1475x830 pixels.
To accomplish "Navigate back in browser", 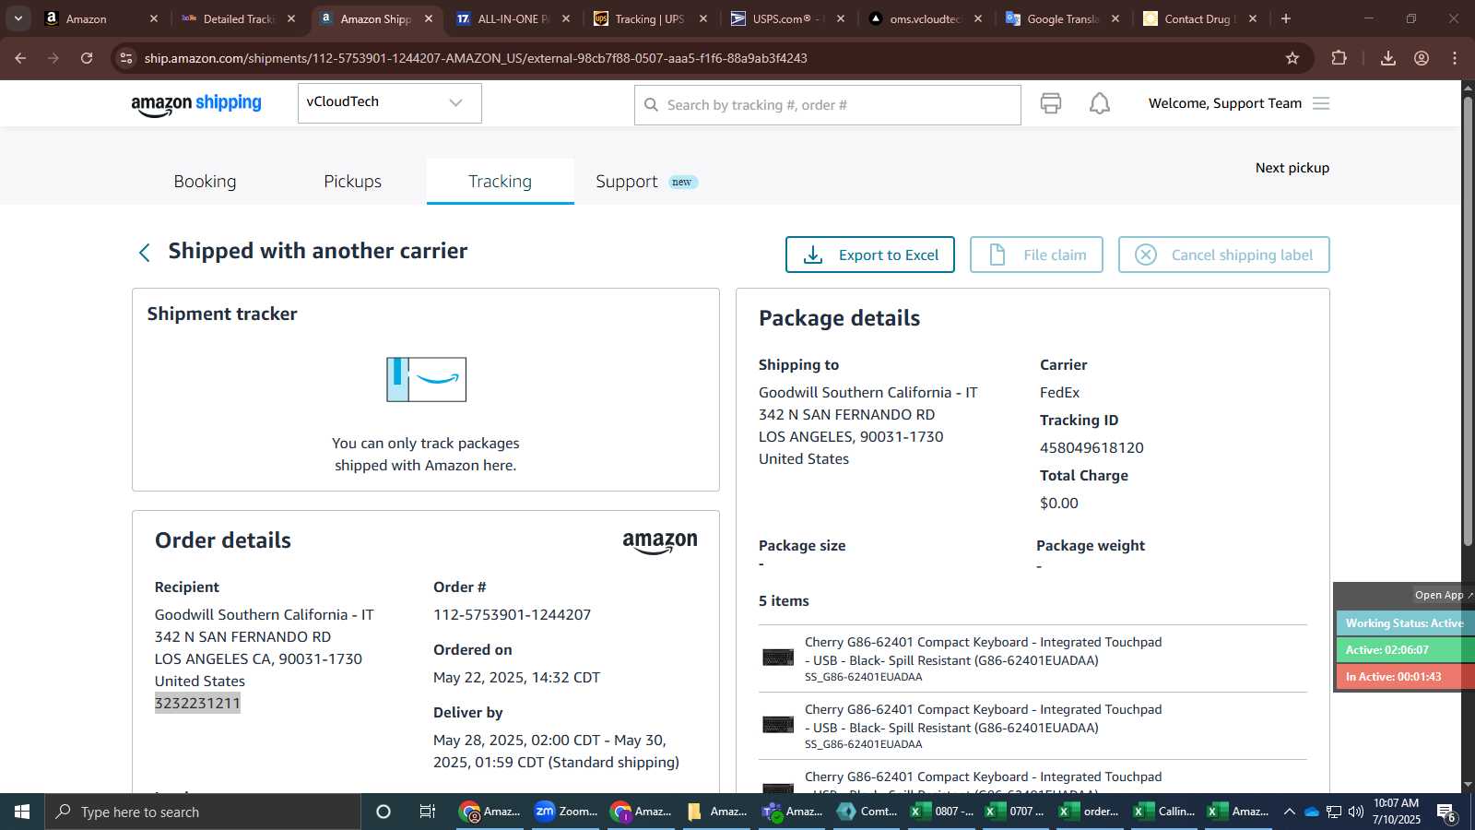I will [x=20, y=58].
